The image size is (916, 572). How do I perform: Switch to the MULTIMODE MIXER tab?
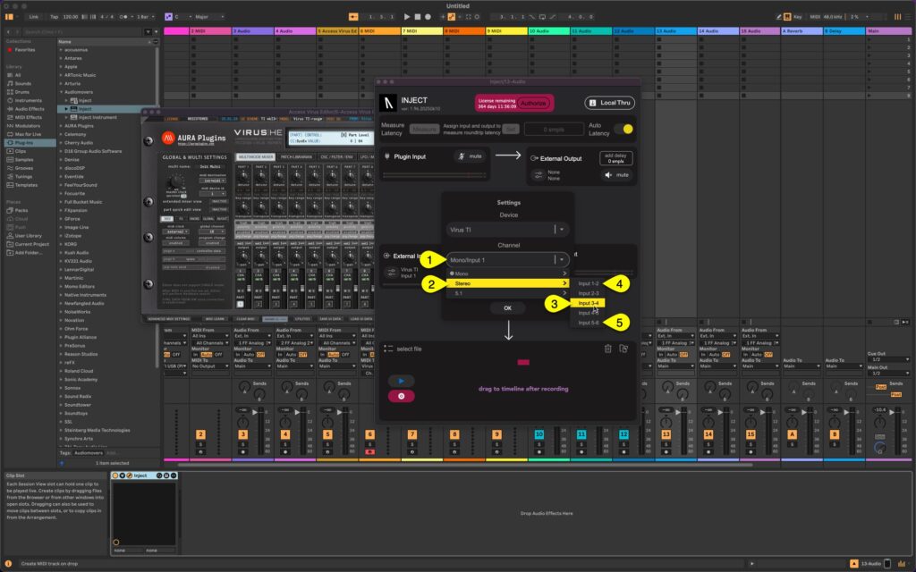click(x=255, y=156)
